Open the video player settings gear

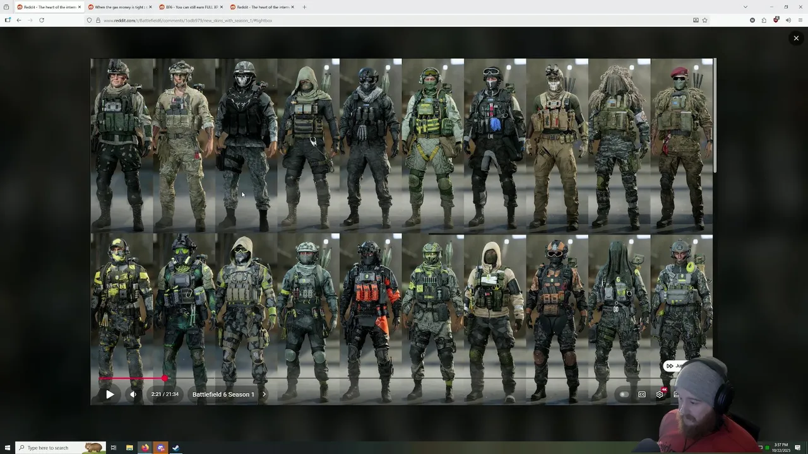pyautogui.click(x=660, y=394)
